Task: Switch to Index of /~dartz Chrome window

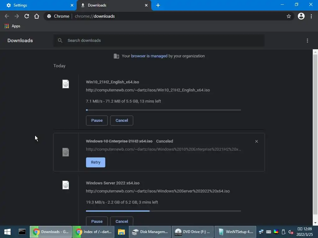Action: coord(93,232)
